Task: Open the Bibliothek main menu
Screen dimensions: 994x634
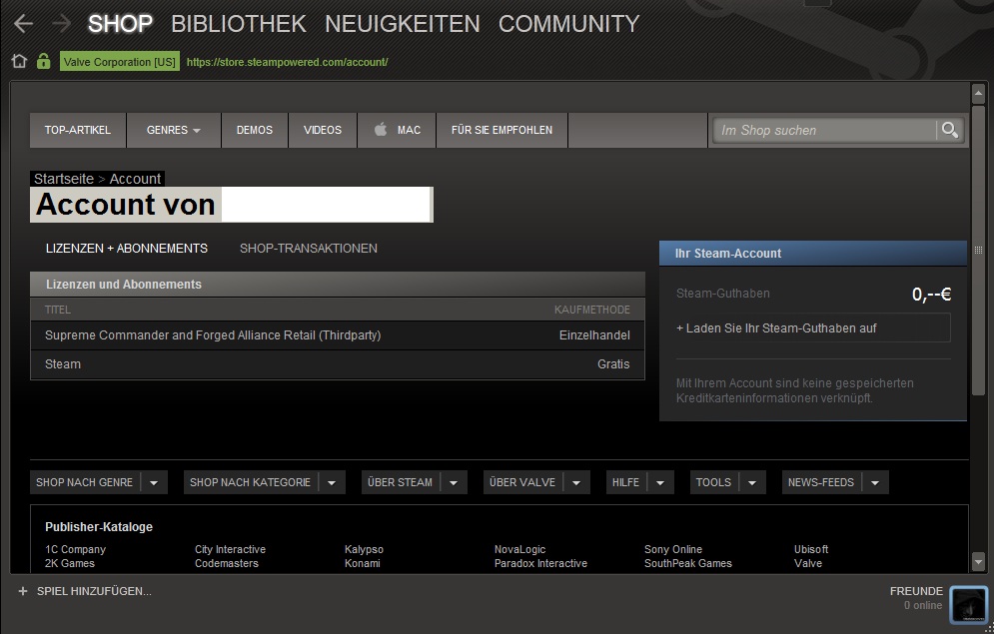Action: (238, 23)
